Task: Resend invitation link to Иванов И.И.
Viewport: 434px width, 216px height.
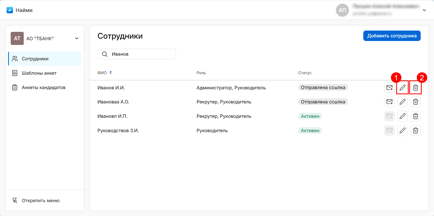Action: point(389,88)
